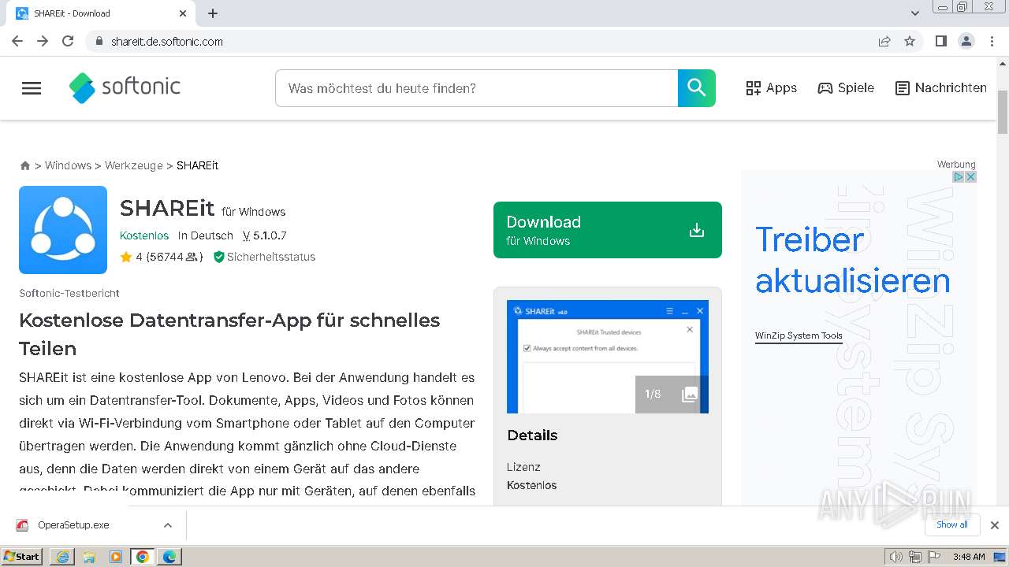1009x567 pixels.
Task: Open the Softonic hamburger menu
Action: 32,88
